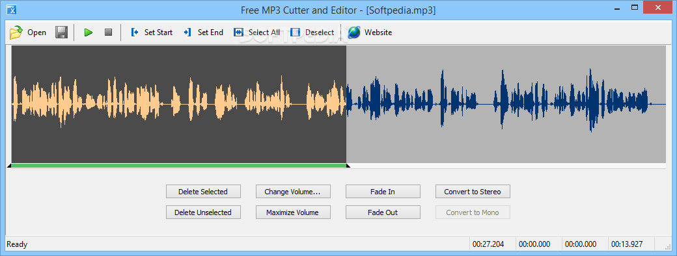Click the app icon in title bar

click(12, 9)
